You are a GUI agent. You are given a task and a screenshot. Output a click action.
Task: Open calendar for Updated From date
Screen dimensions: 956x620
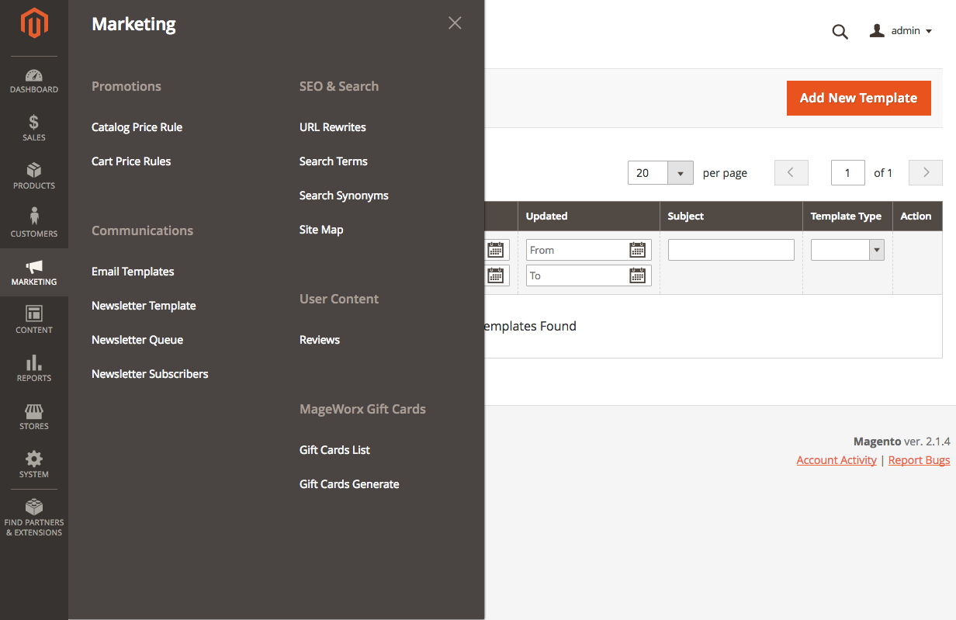[637, 250]
